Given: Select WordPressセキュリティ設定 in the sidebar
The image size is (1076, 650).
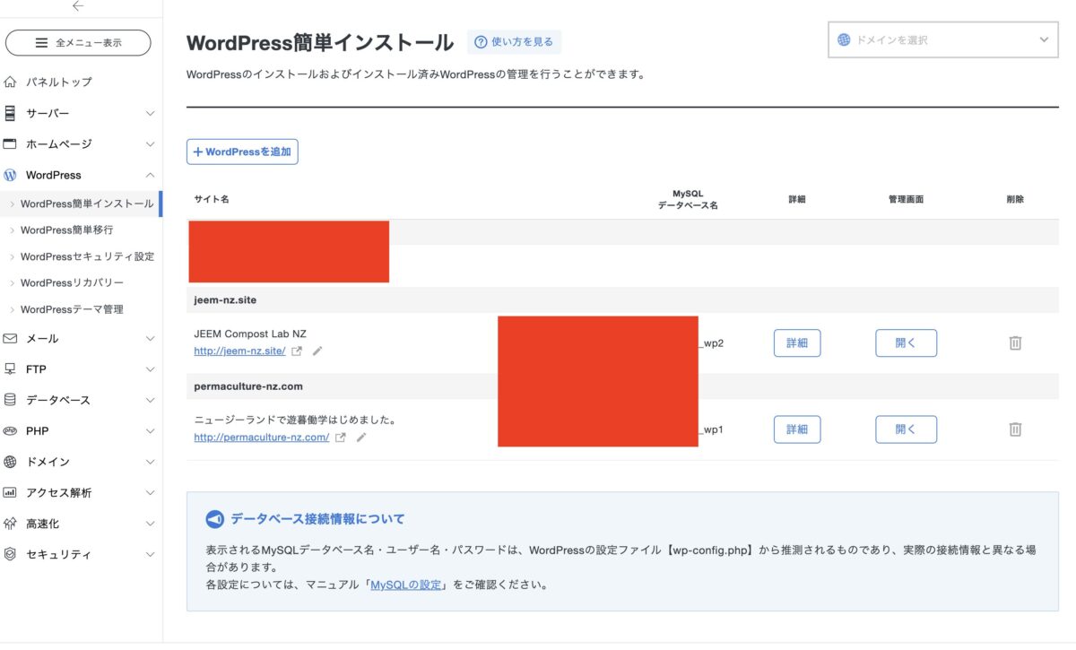Looking at the screenshot, I should point(87,256).
